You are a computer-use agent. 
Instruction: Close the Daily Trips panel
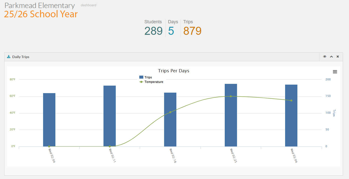coord(338,57)
